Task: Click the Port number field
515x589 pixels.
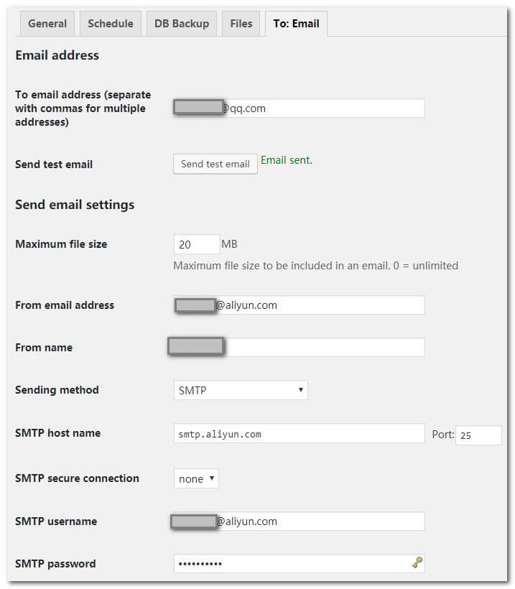Action: point(478,435)
